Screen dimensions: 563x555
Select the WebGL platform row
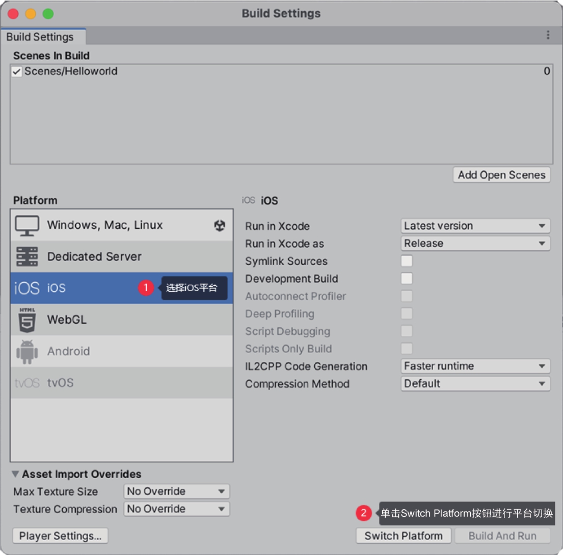[x=122, y=320]
